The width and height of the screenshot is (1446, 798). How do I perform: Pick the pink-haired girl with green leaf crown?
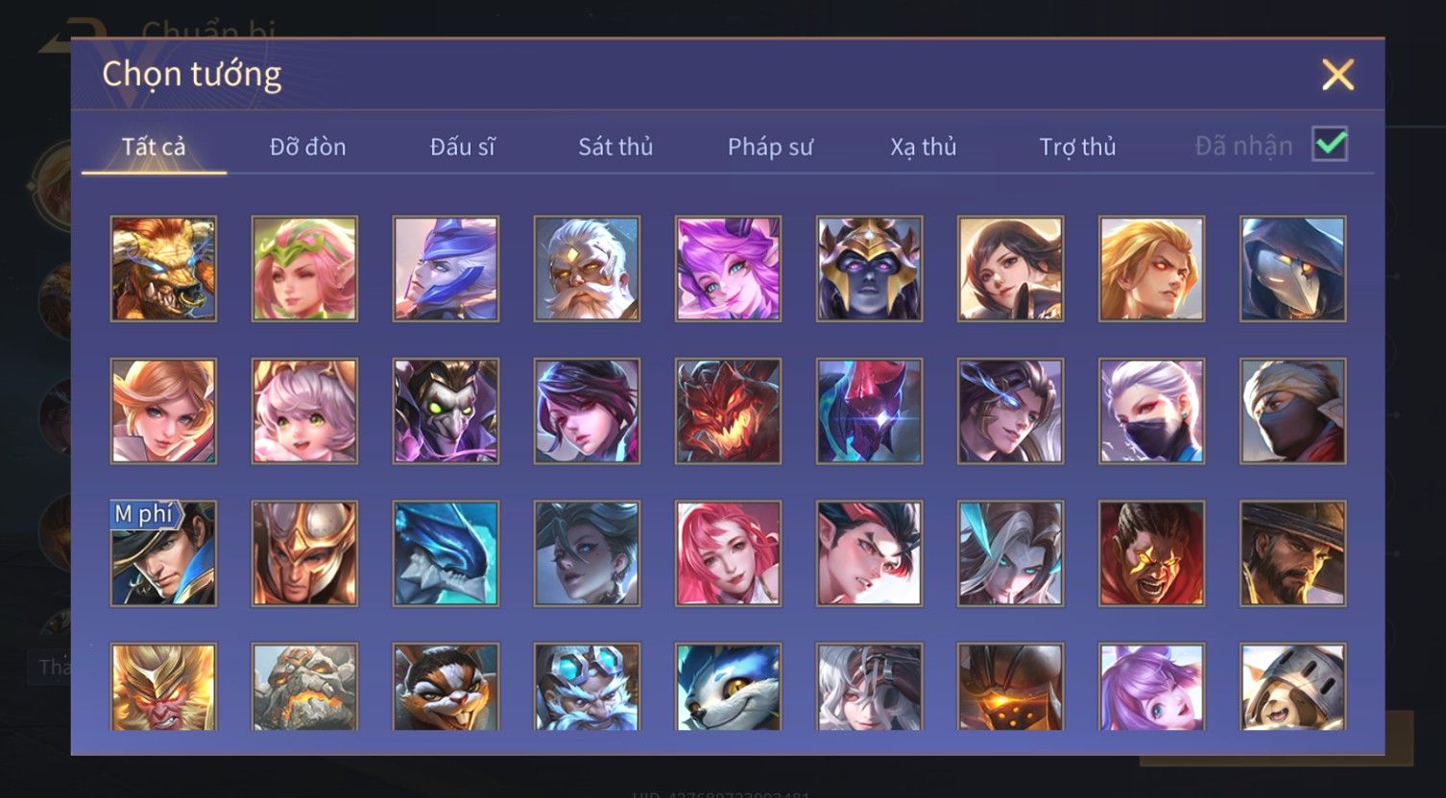pos(304,269)
